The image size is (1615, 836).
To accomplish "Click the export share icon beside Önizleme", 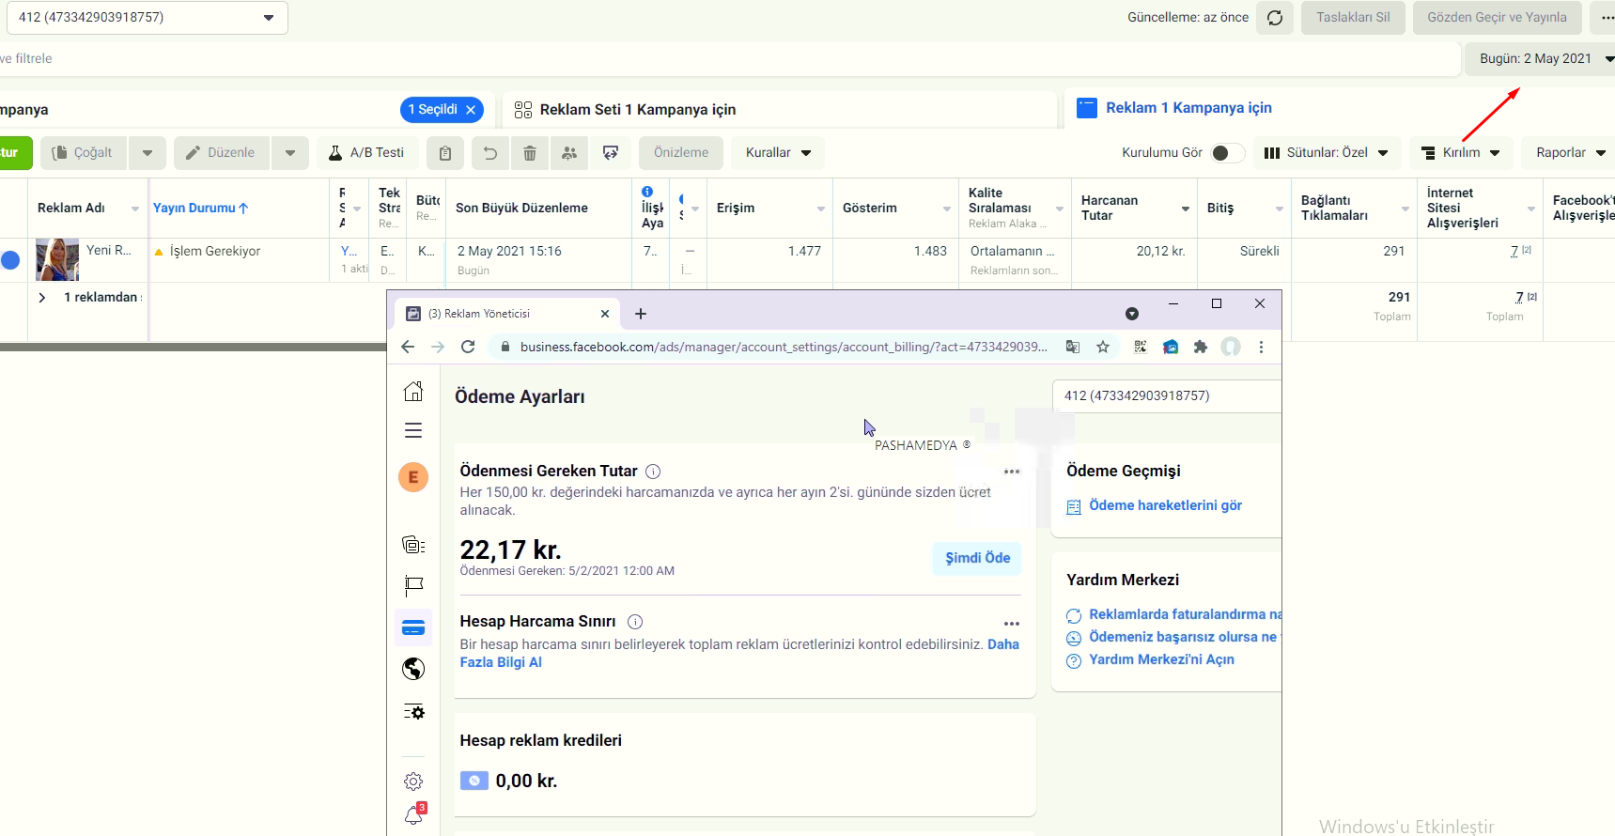I will 611,153.
